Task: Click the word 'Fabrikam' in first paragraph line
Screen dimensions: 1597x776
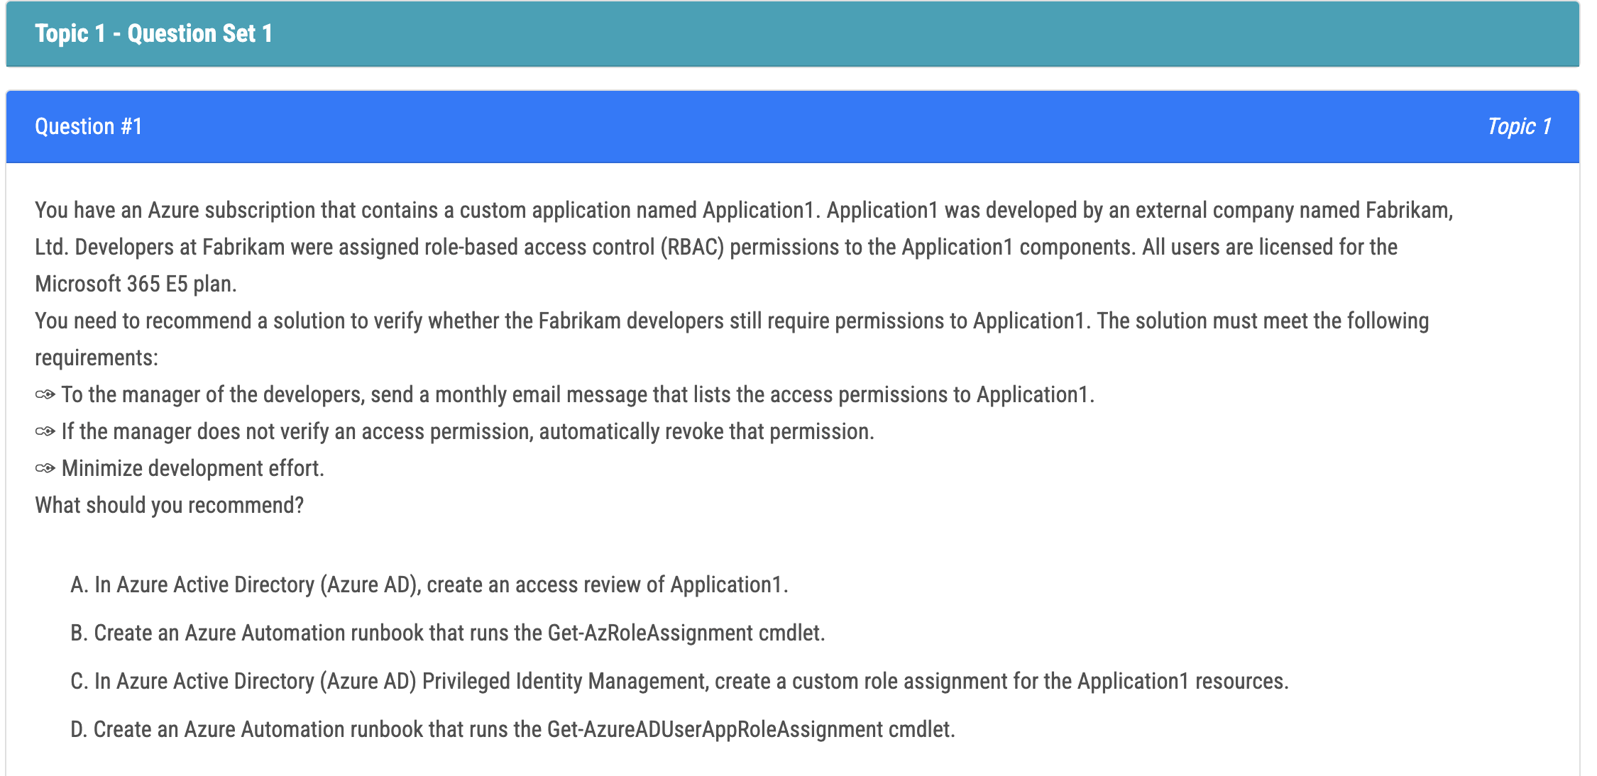Action: point(1408,210)
